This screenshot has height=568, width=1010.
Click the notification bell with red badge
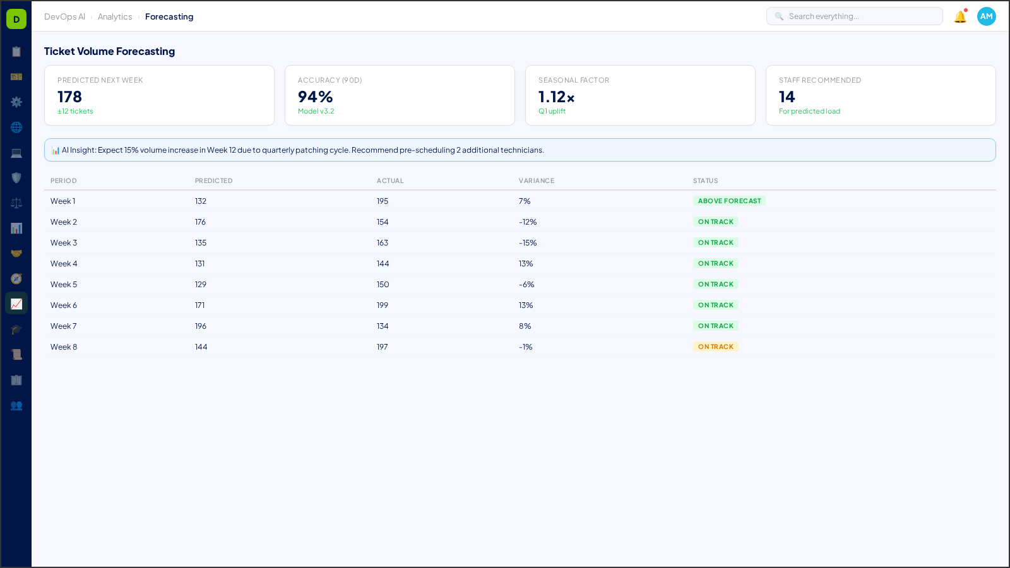tap(959, 17)
